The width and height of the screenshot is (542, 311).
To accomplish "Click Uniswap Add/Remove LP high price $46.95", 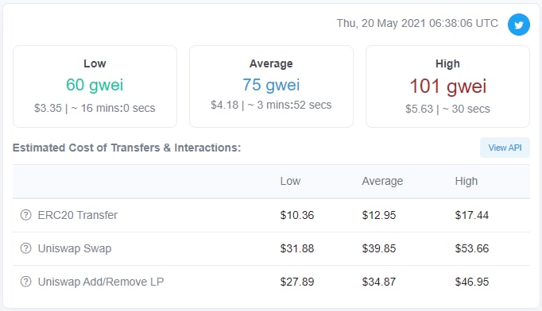I will 472,282.
